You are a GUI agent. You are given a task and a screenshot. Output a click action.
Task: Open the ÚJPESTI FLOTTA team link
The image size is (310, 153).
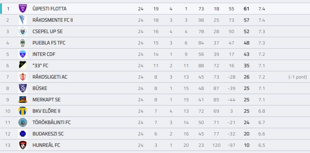click(49, 9)
